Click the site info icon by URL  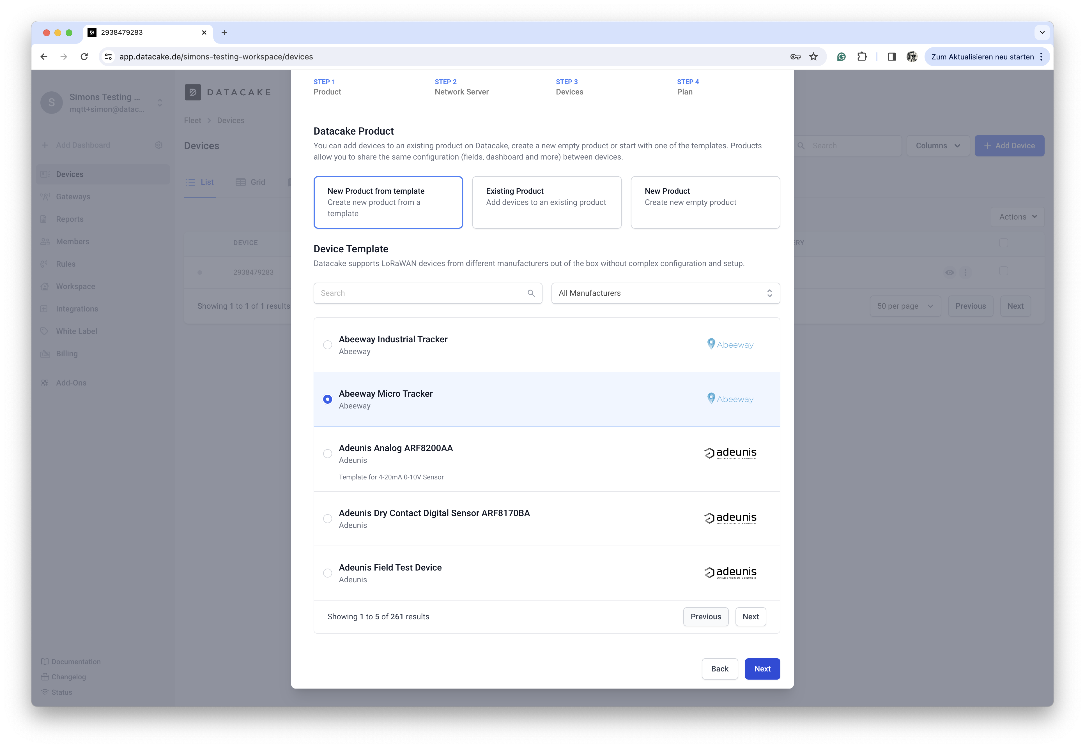click(108, 57)
